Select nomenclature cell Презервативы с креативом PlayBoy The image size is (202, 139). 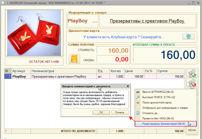coord(64,76)
